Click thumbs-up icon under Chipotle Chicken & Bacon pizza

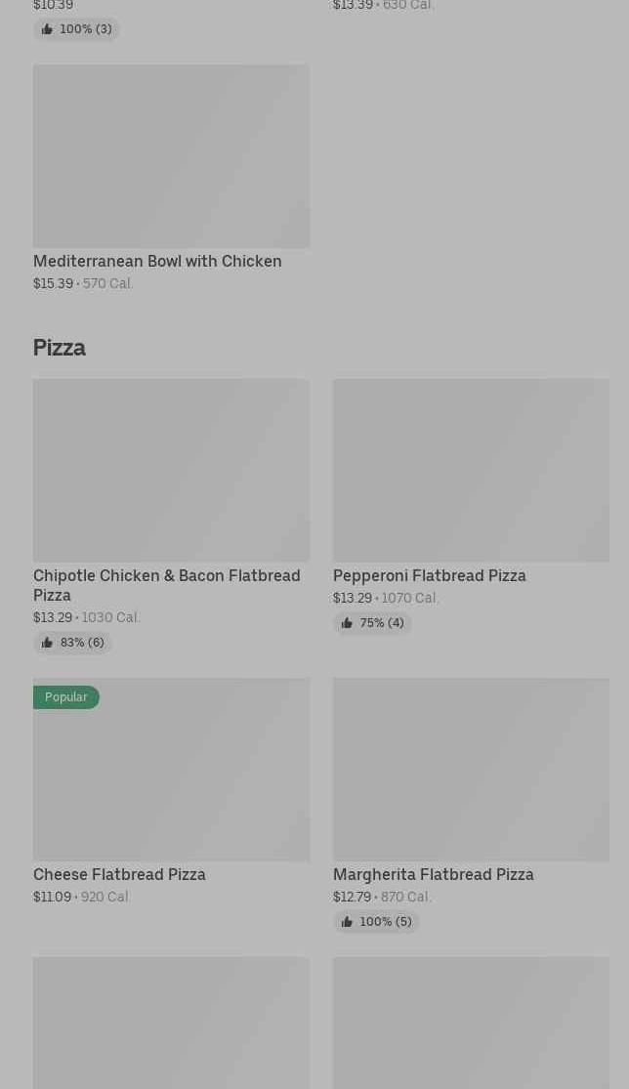47,643
